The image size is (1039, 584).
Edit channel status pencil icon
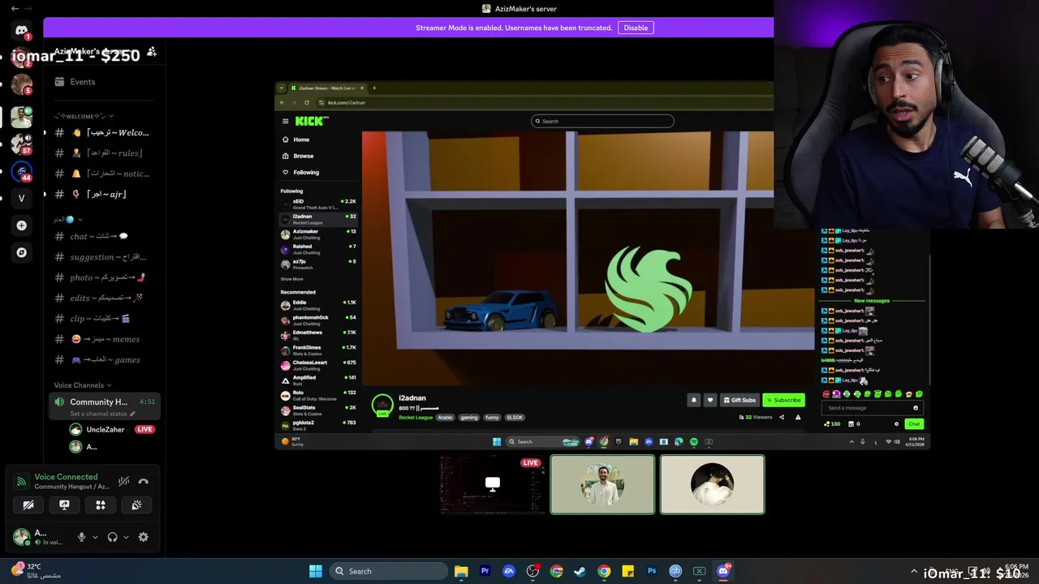[x=132, y=414]
